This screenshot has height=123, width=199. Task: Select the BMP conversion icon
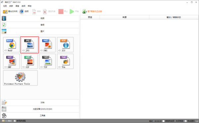11,61
